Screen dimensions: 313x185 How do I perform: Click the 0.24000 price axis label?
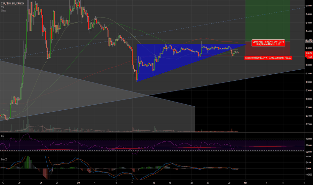pyautogui.click(x=309, y=116)
